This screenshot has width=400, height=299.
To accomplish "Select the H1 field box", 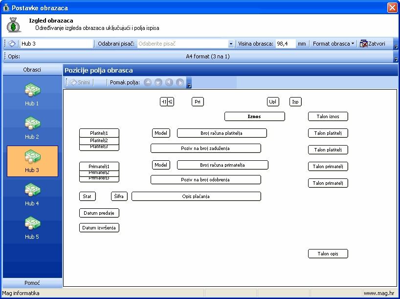I will pos(163,102).
